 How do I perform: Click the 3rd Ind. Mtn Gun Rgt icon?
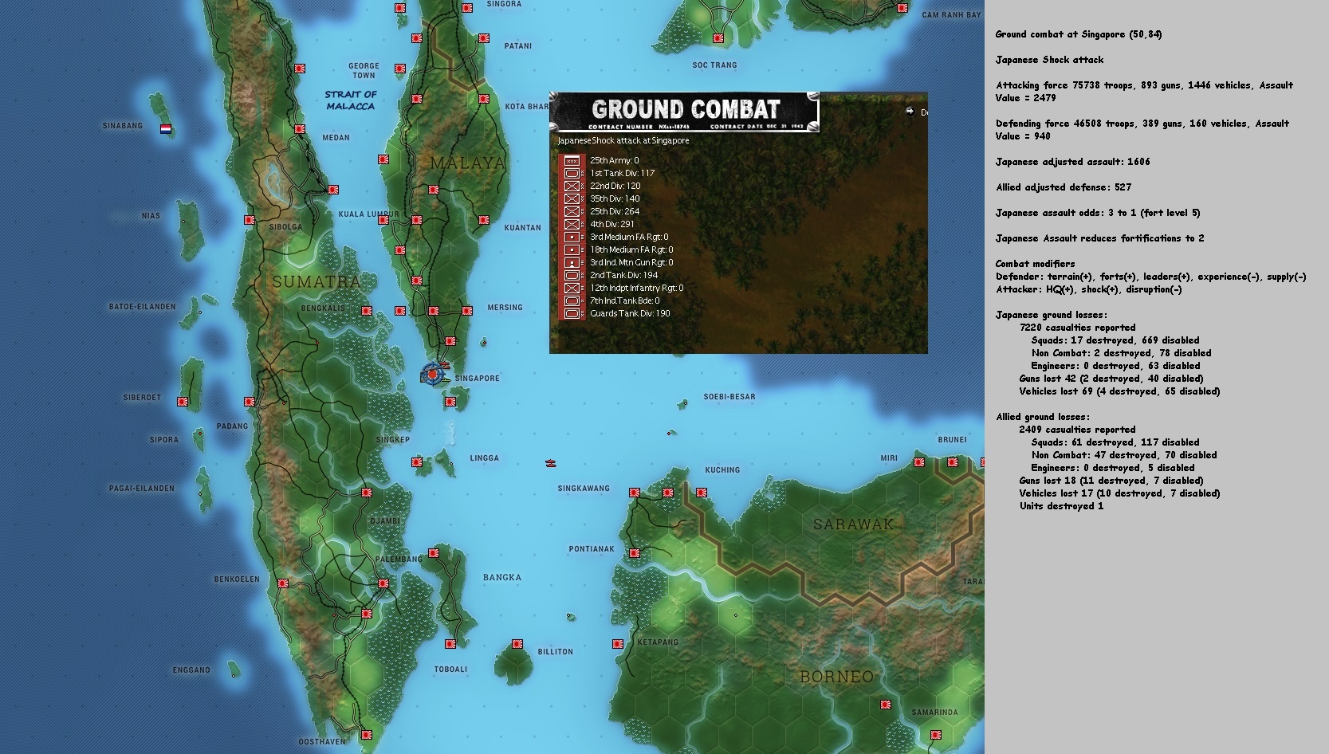(x=571, y=262)
